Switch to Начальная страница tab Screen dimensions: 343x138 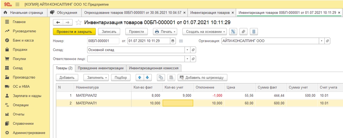pos(24,13)
